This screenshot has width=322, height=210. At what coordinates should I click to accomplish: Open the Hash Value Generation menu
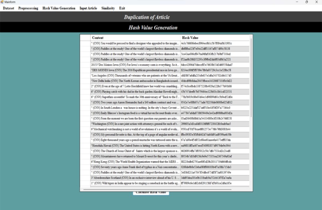59,8
